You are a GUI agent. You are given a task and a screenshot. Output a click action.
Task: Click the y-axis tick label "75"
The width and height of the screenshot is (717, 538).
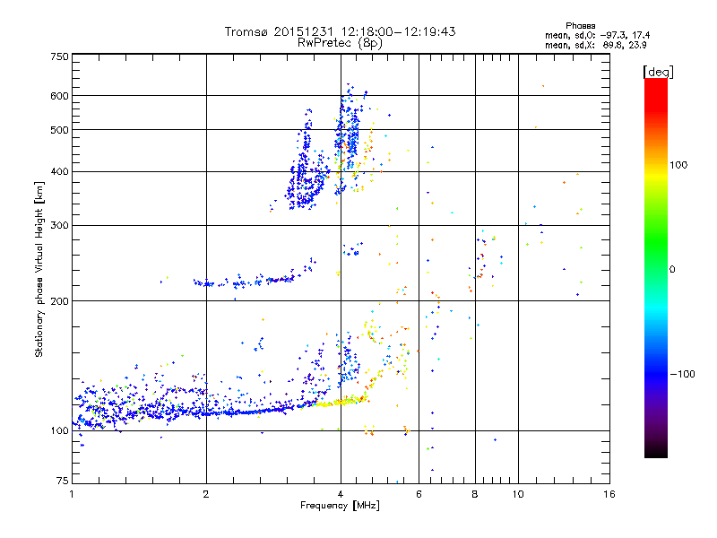tap(63, 481)
